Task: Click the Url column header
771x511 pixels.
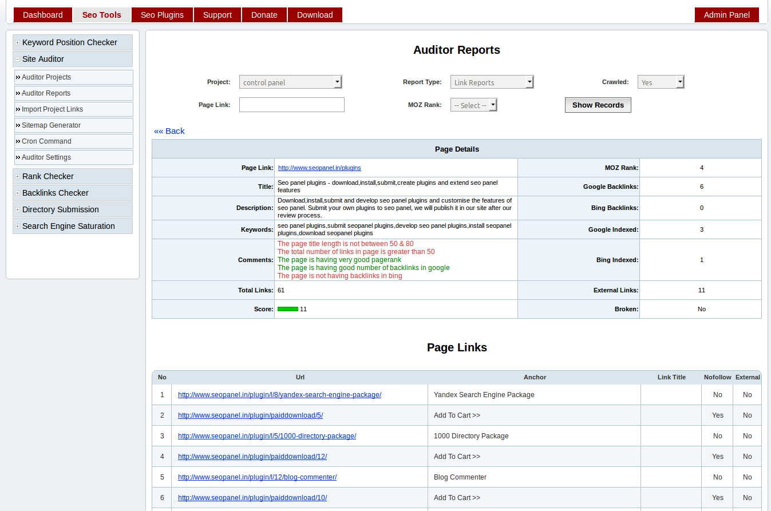Action: tap(300, 377)
